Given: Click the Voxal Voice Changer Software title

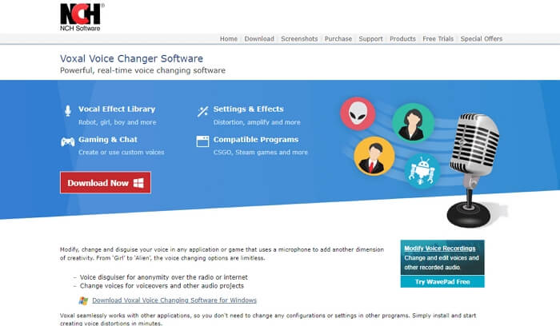Looking at the screenshot, I should (x=131, y=58).
